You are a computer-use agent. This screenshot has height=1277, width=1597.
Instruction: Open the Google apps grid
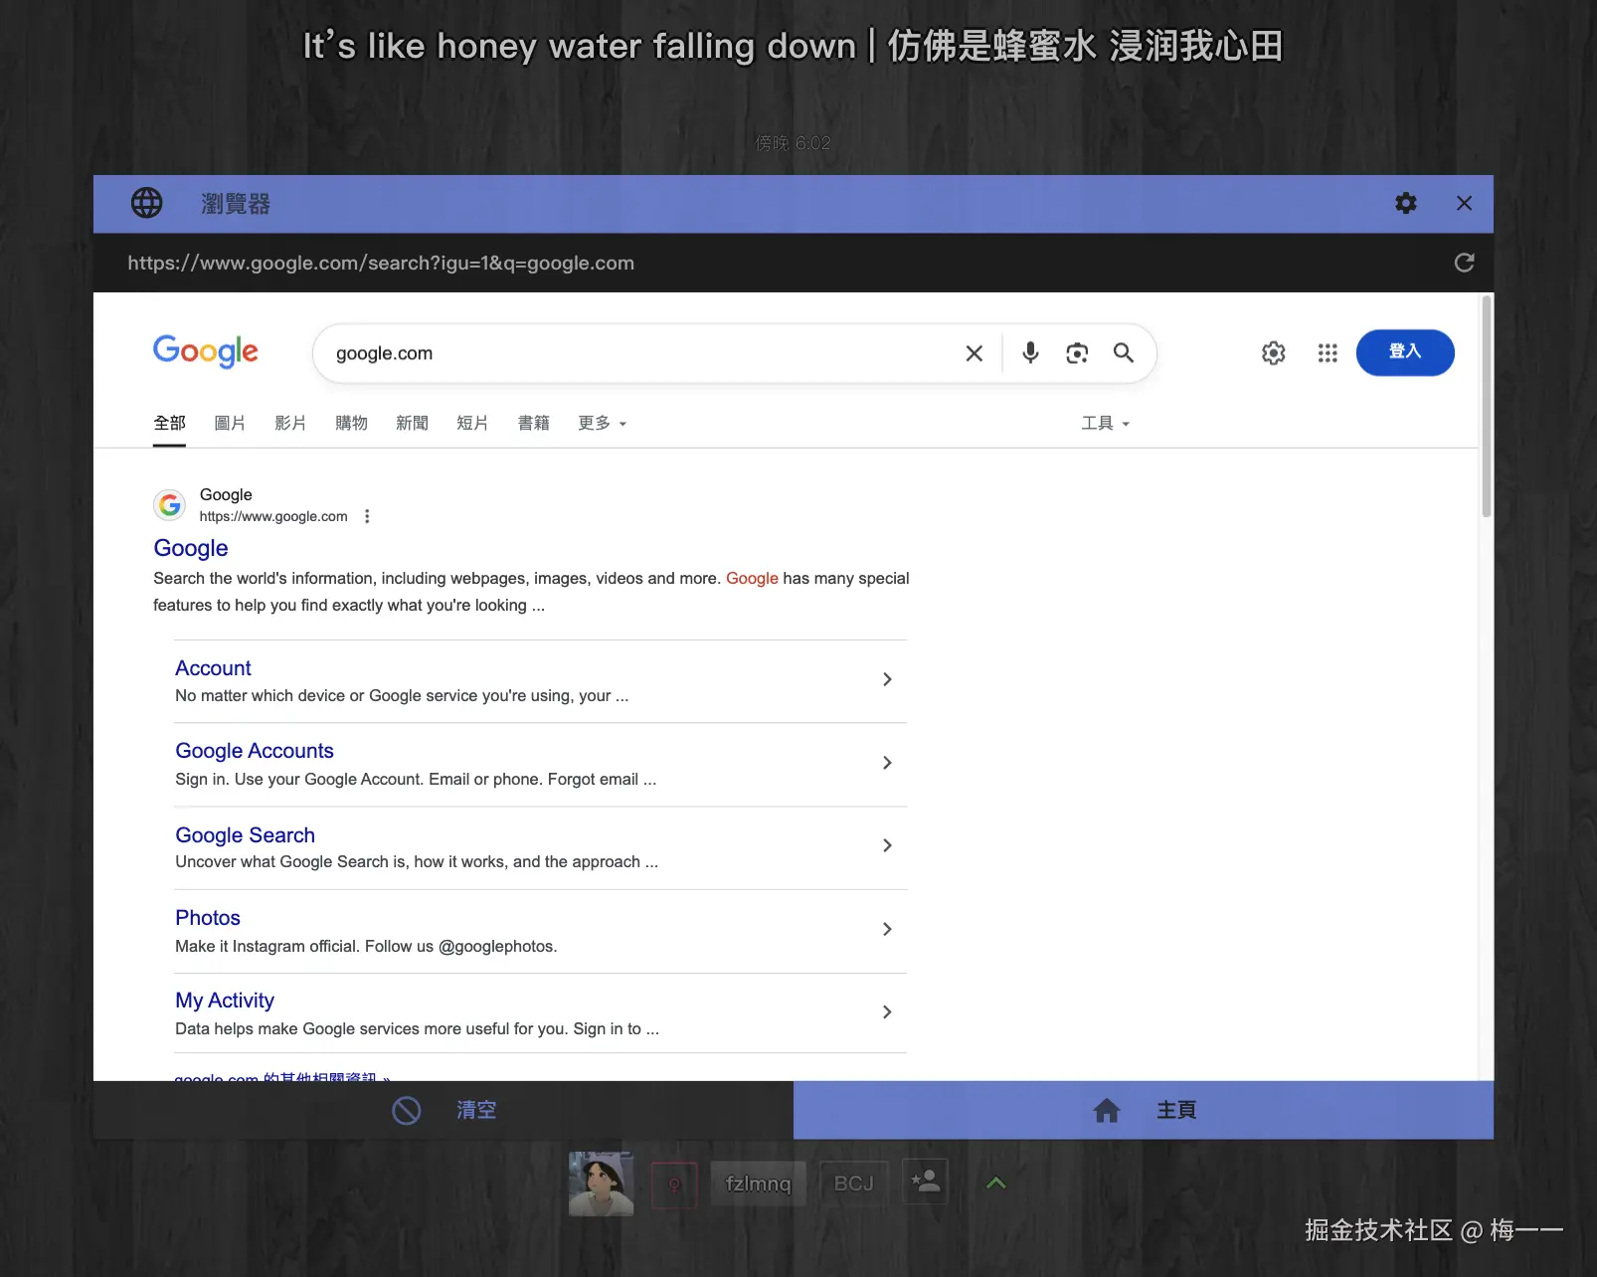tap(1328, 353)
